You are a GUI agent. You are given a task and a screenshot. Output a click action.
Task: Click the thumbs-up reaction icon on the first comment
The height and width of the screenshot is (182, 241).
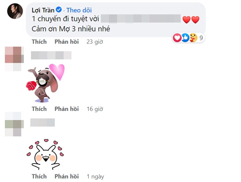pos(185,38)
